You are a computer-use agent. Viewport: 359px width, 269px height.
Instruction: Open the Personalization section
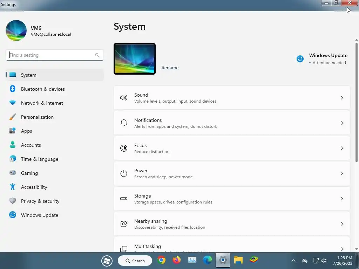[x=54, y=117]
